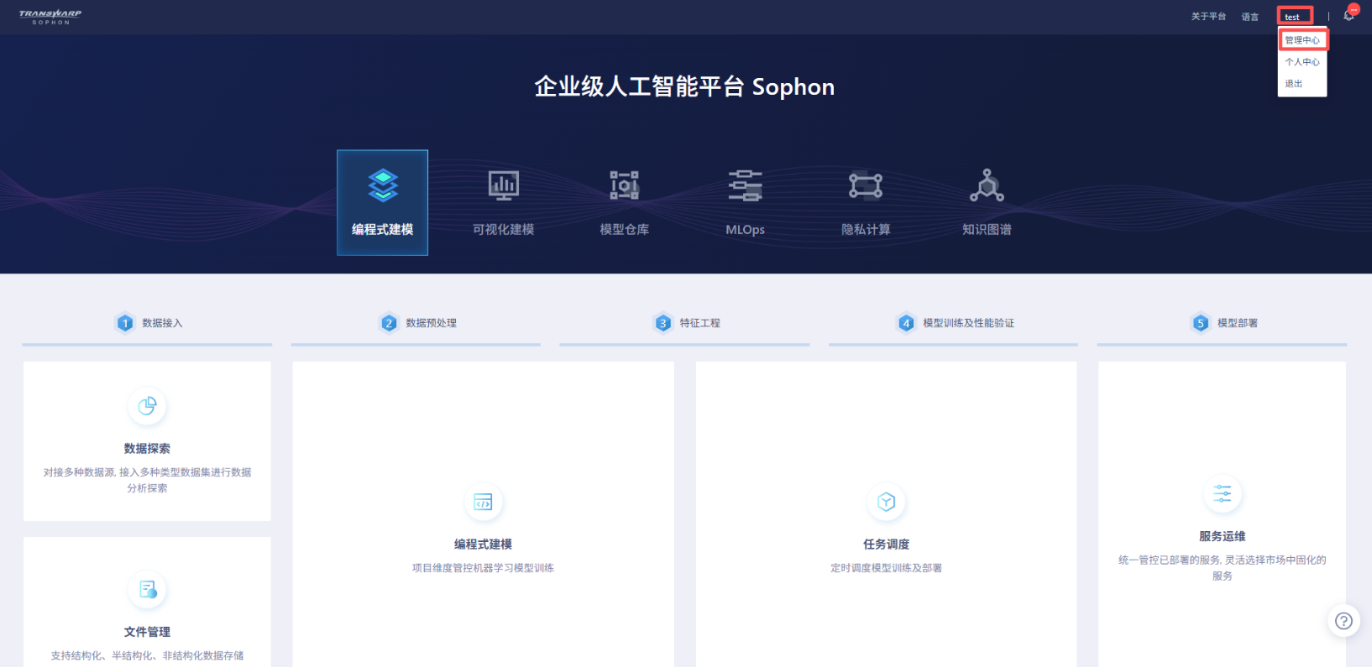Click the MLOps sliders icon
The width and height of the screenshot is (1372, 667).
(746, 185)
